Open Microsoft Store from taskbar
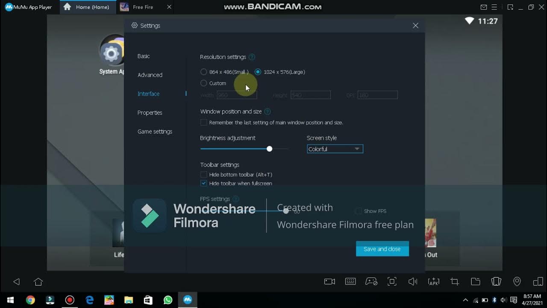Image resolution: width=547 pixels, height=308 pixels. pyautogui.click(x=148, y=300)
